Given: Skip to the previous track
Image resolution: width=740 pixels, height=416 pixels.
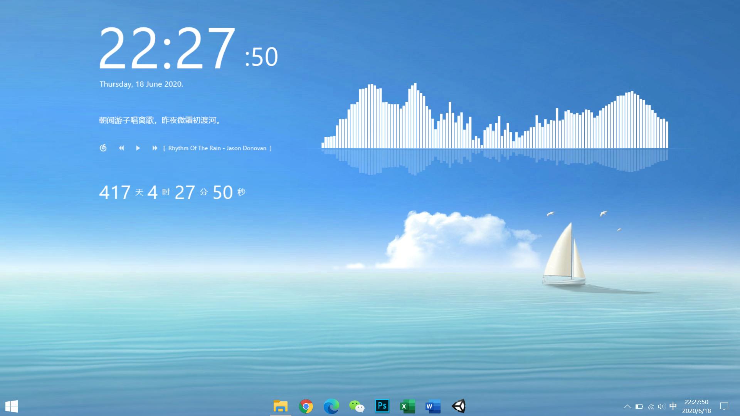Looking at the screenshot, I should click(121, 148).
